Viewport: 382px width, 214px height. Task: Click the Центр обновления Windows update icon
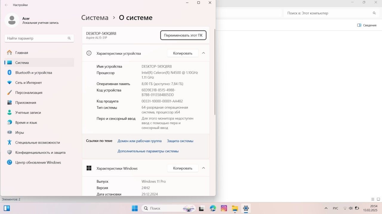click(10, 162)
